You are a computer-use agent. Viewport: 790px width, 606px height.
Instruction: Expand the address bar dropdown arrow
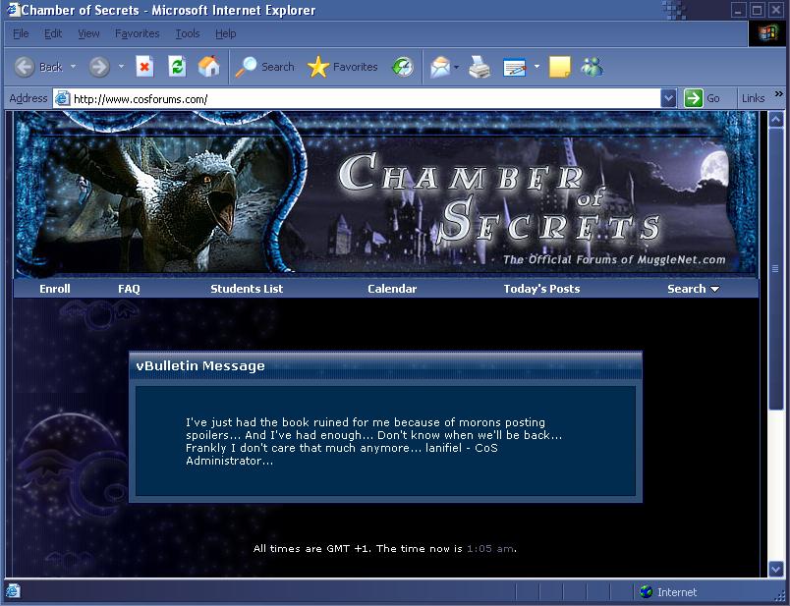668,98
